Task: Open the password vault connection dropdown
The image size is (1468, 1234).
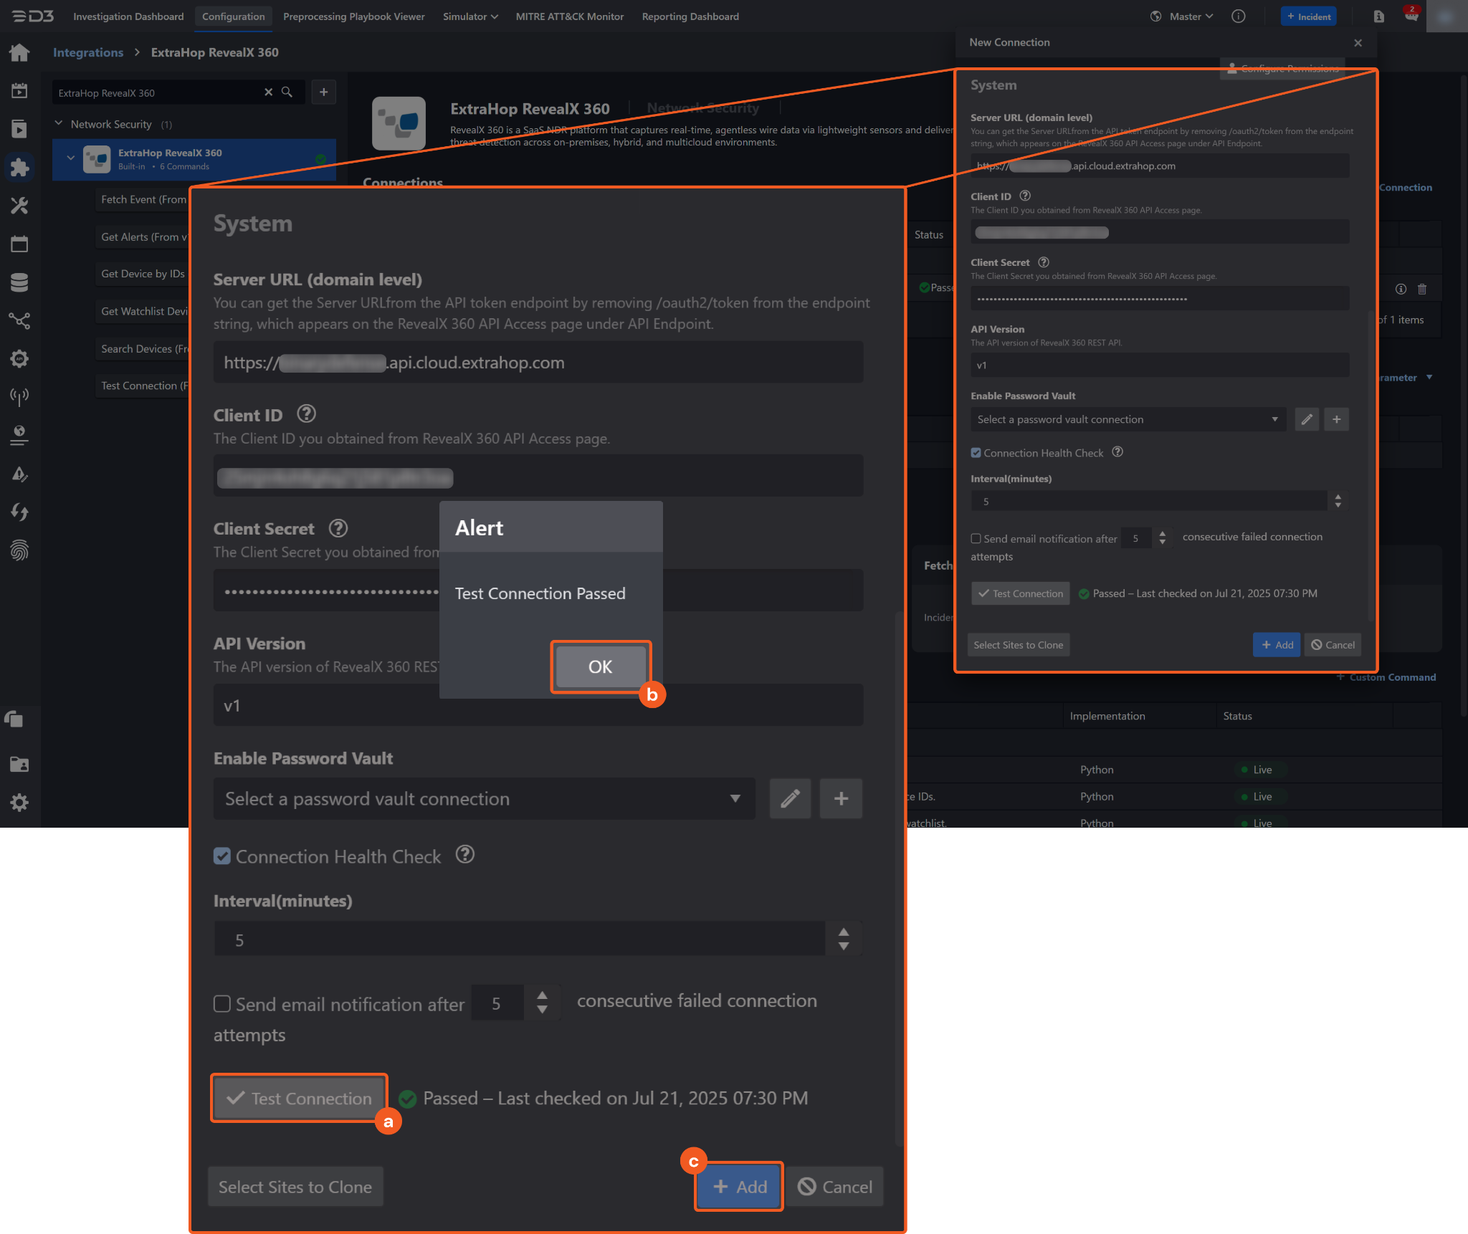Action: (x=484, y=798)
